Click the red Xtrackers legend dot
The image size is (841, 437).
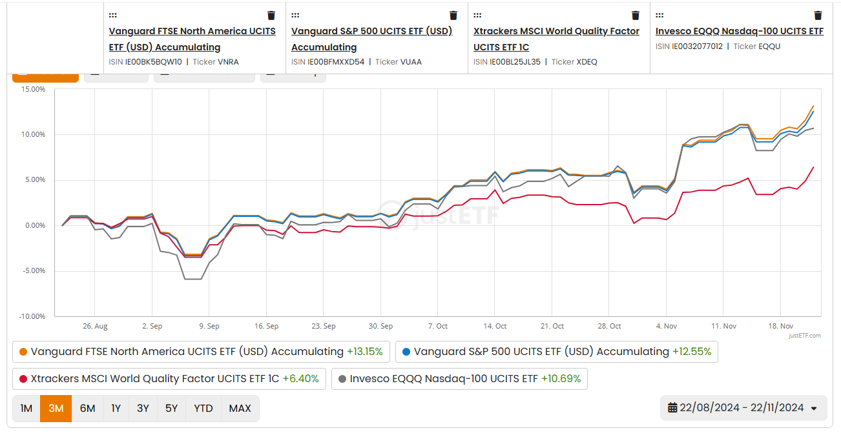click(x=23, y=379)
